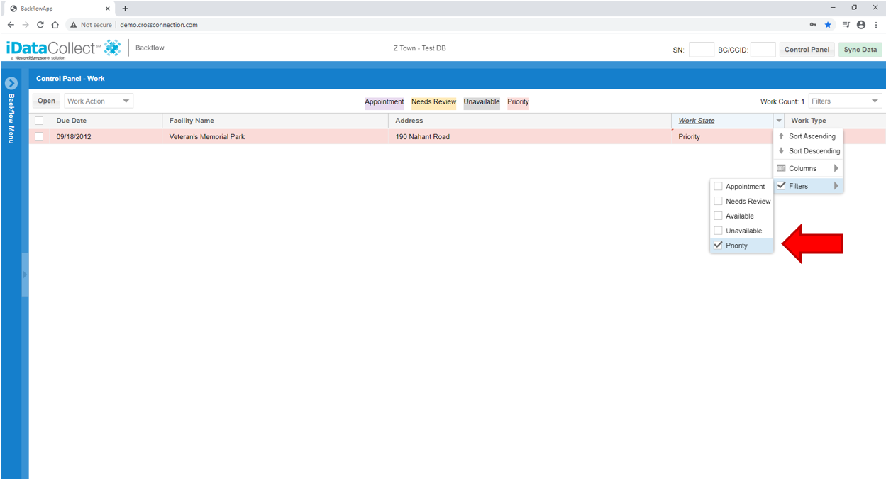Uncheck the Priority filter checkbox
886x479 pixels.
(718, 246)
